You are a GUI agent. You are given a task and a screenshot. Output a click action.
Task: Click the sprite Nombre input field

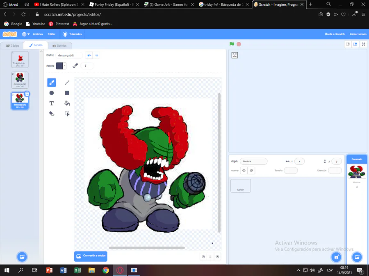tap(254, 161)
